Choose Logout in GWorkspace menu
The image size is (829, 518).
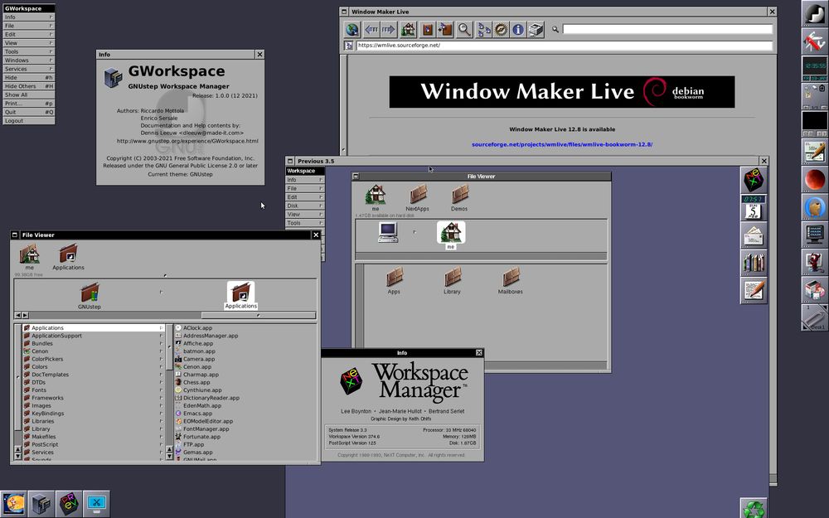(x=28, y=120)
